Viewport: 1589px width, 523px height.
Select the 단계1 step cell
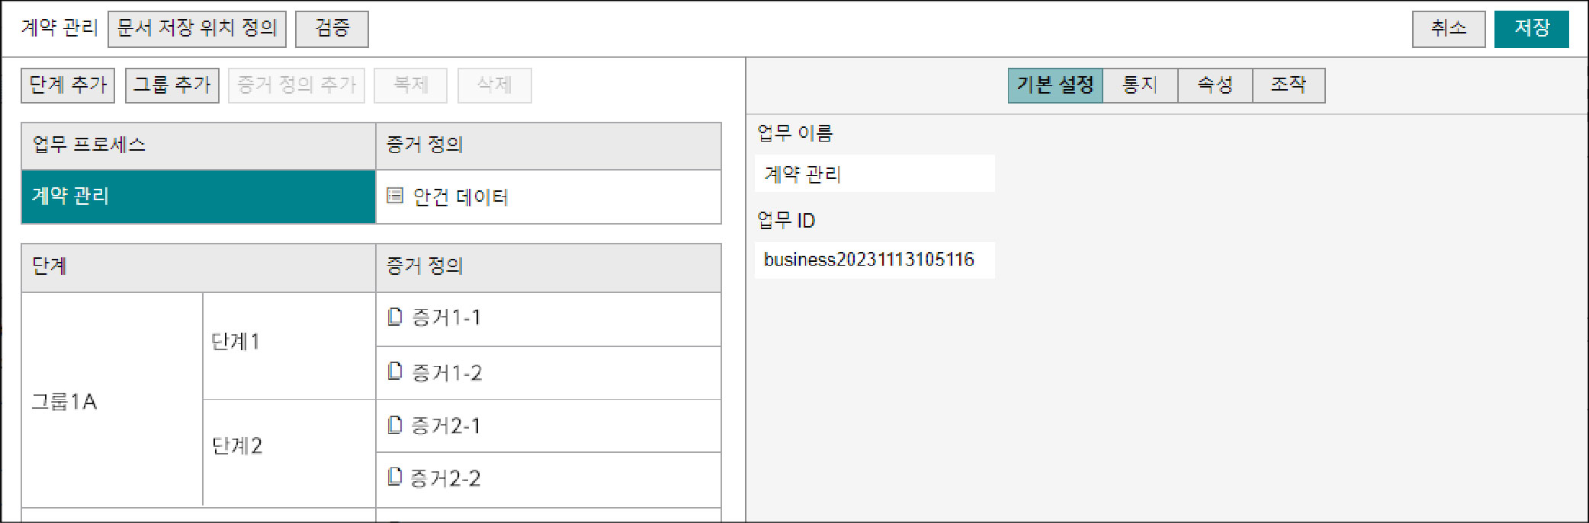[289, 346]
